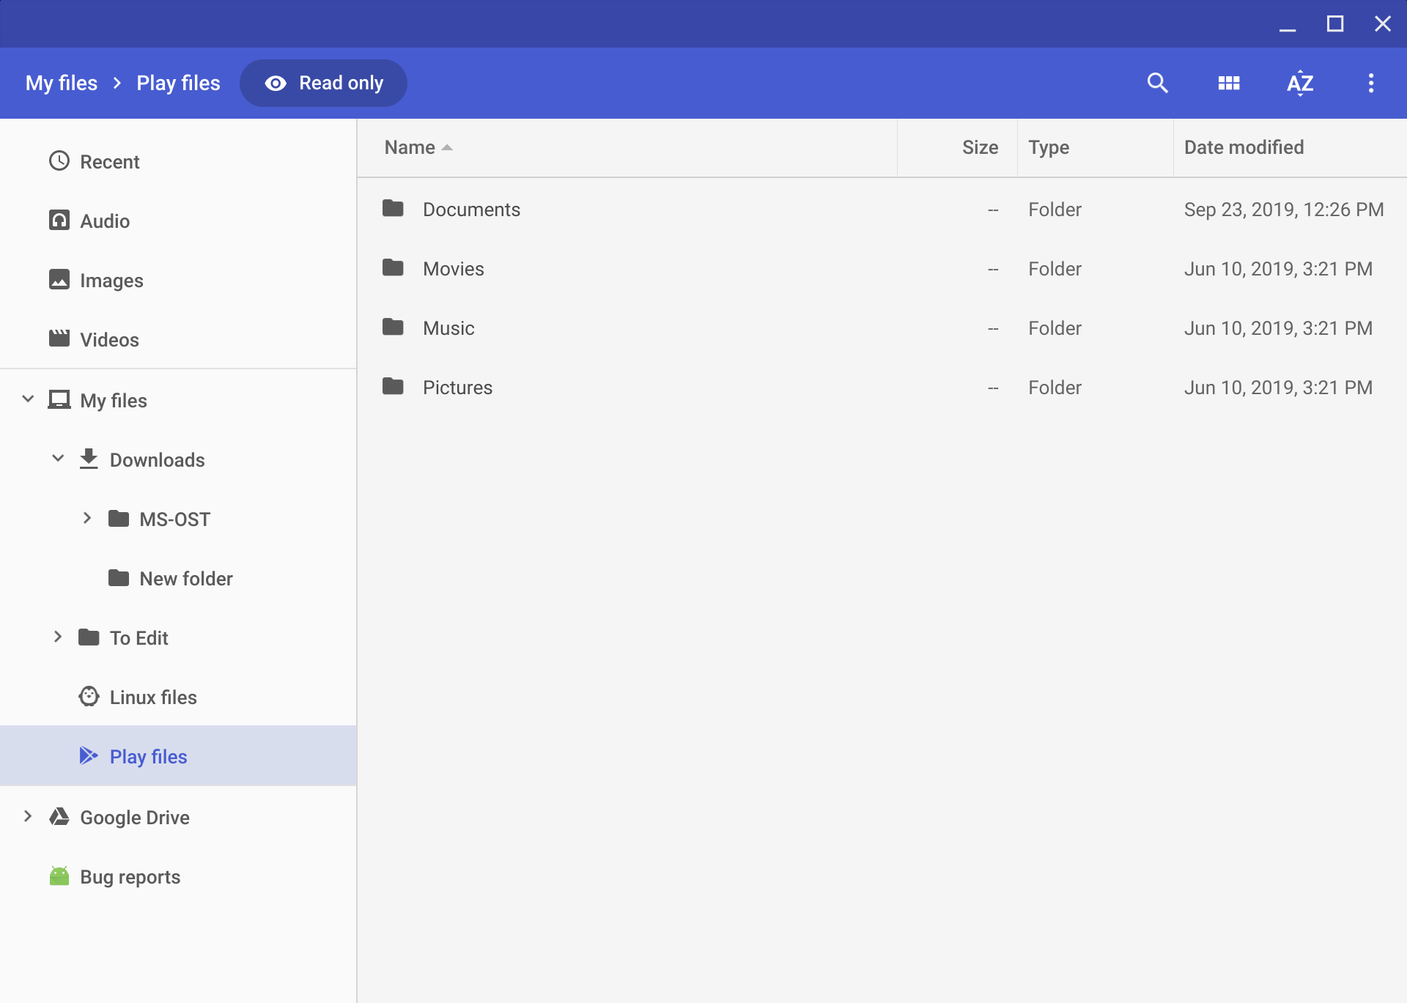Switch to thumbnail grid view
Viewport: 1407px width, 1003px height.
pos(1229,83)
